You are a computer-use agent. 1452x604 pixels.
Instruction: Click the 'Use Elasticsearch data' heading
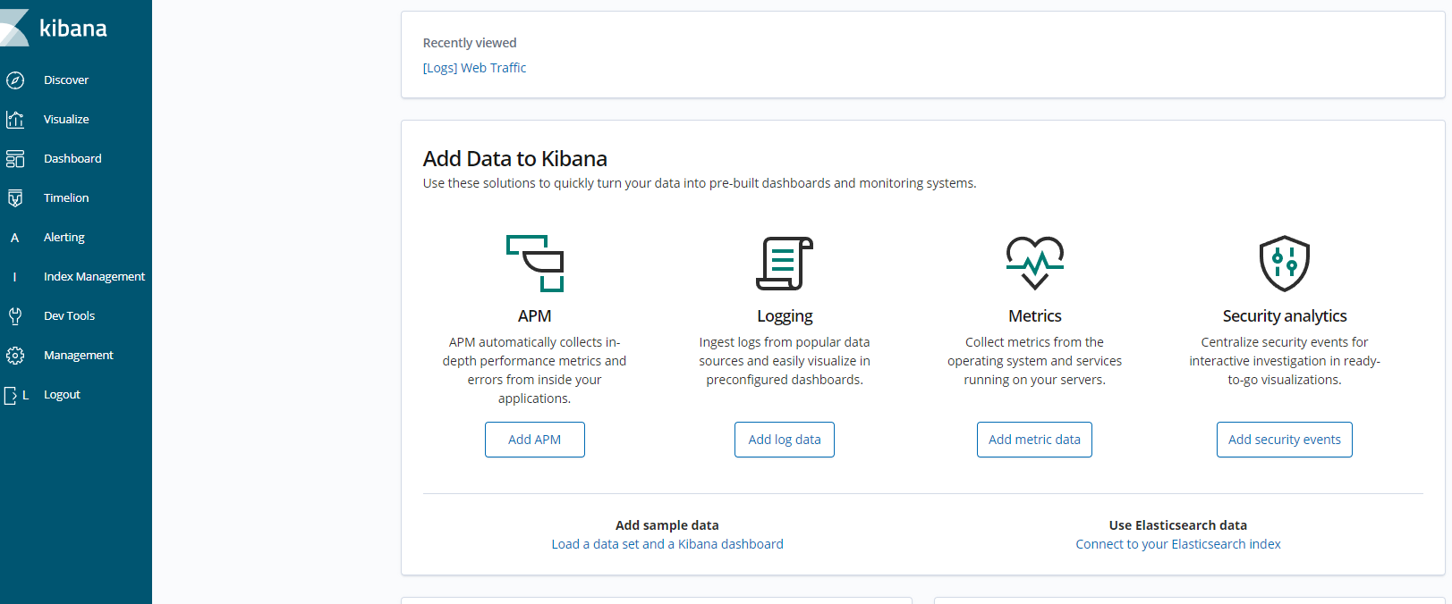pos(1178,525)
